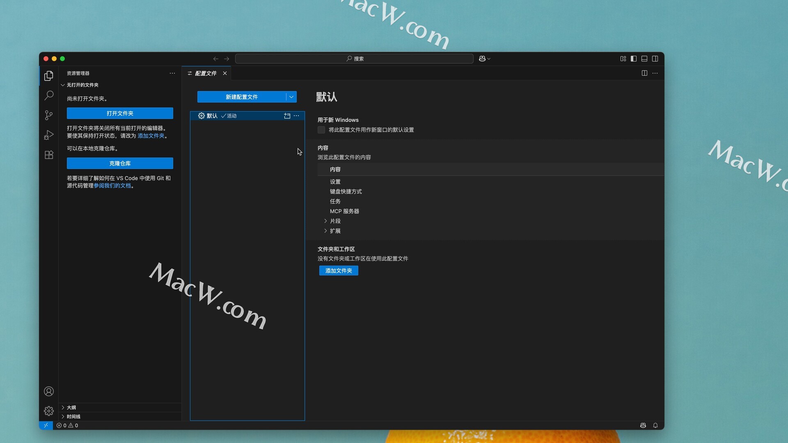Click the 默认 profile heading

click(327, 97)
